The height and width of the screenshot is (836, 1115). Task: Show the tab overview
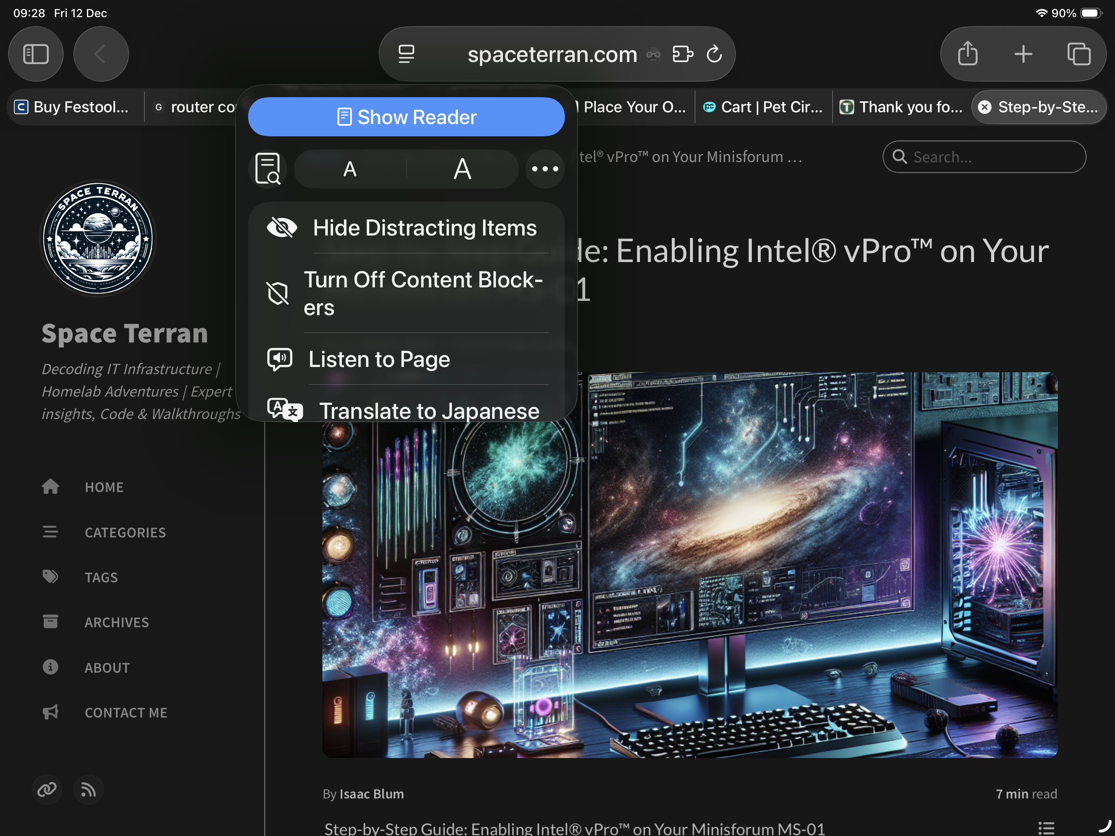[x=1079, y=54]
